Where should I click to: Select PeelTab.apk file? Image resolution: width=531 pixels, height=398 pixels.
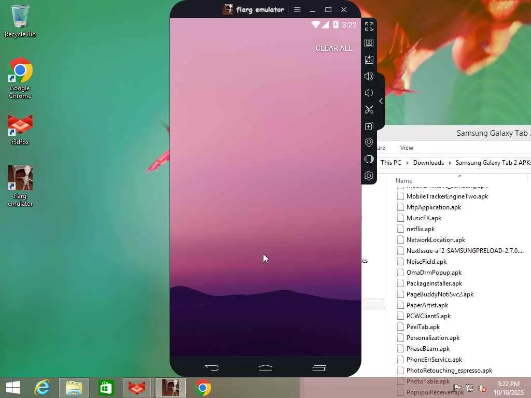coord(423,327)
